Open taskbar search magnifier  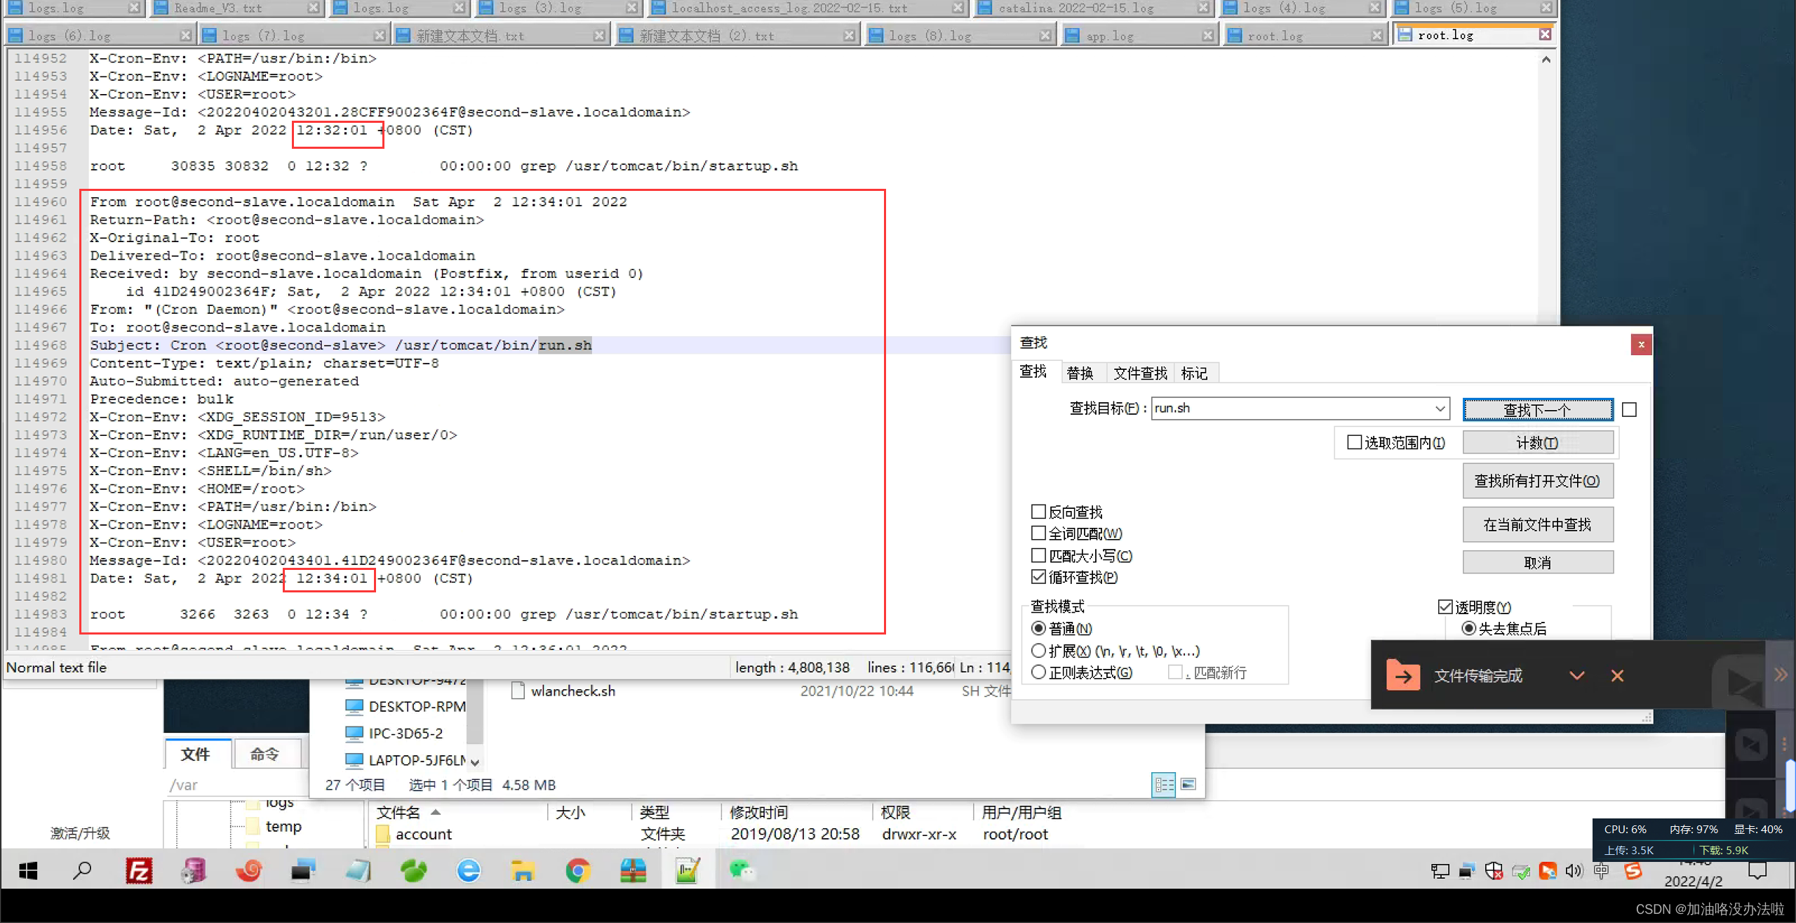tap(83, 871)
